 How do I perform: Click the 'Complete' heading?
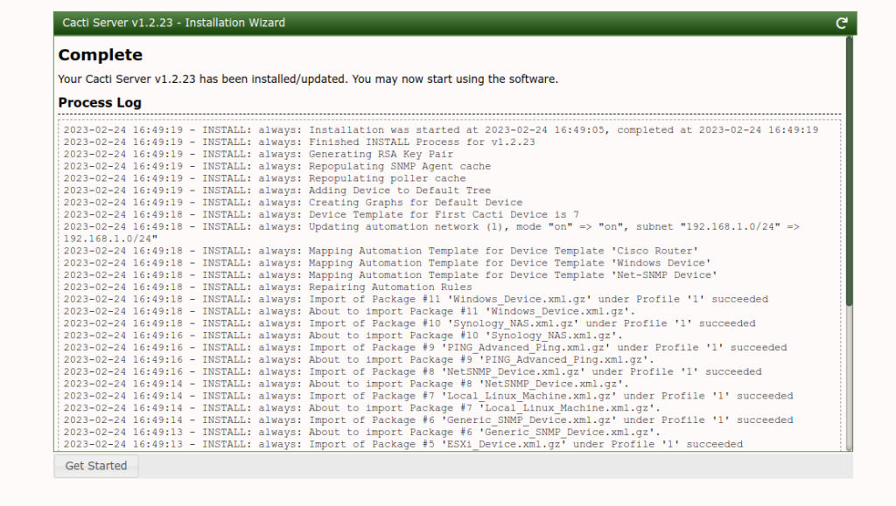point(101,55)
